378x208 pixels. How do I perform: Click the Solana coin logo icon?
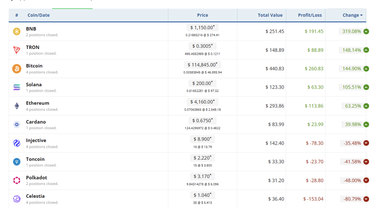17,87
